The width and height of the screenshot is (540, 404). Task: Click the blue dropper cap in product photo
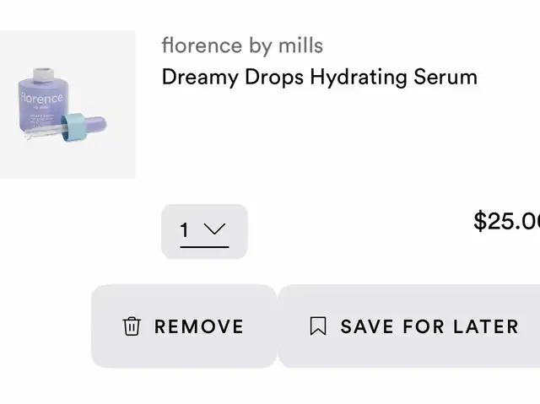point(73,127)
